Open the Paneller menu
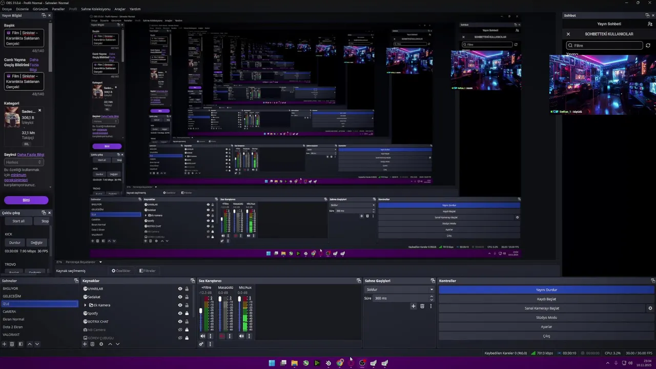The width and height of the screenshot is (656, 369). [x=58, y=9]
